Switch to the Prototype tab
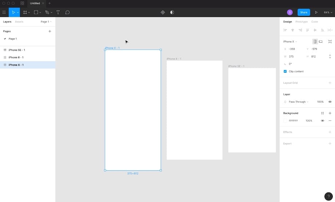Image resolution: width=335 pixels, height=202 pixels. pyautogui.click(x=301, y=22)
